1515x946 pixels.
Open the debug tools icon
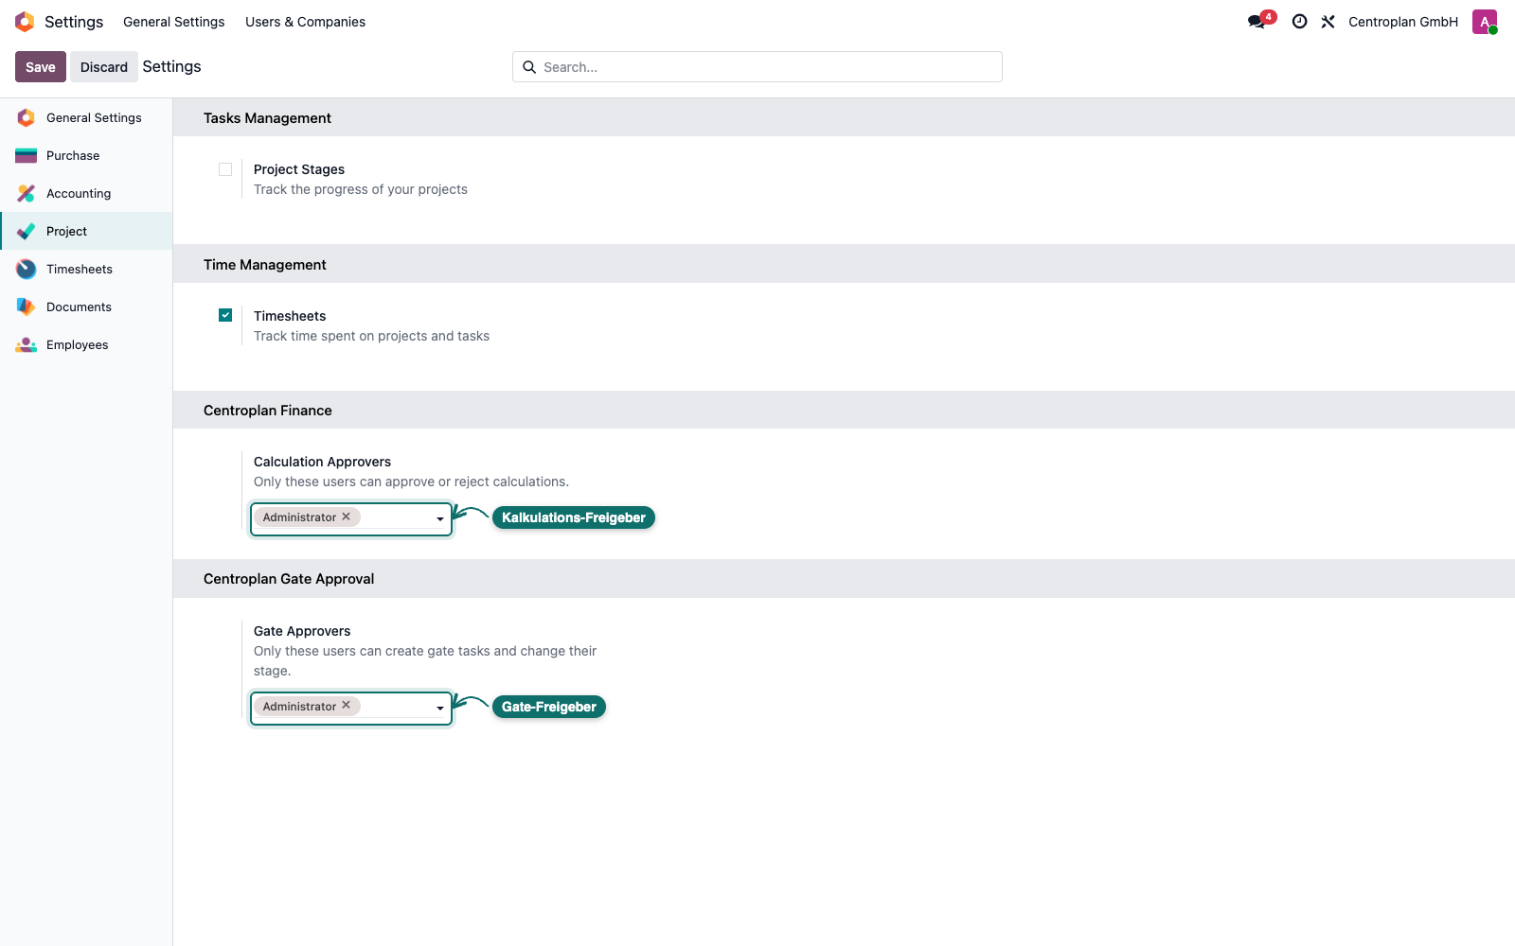[1328, 22]
